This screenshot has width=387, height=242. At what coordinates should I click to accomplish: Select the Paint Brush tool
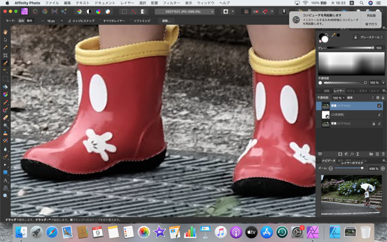[5, 102]
